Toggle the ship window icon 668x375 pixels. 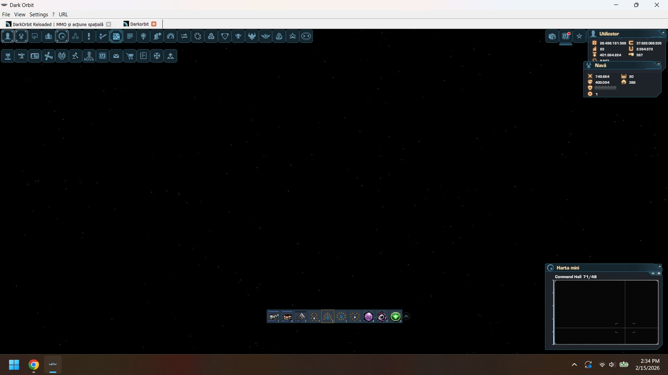[x=21, y=36]
